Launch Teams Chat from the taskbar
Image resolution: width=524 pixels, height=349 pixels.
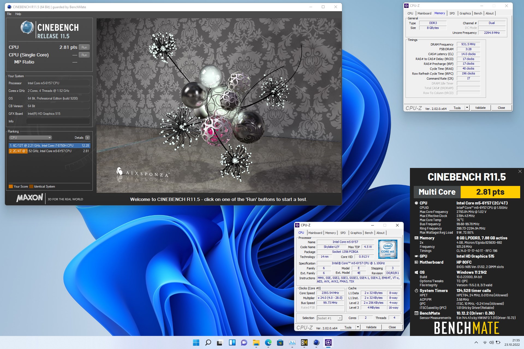click(244, 342)
